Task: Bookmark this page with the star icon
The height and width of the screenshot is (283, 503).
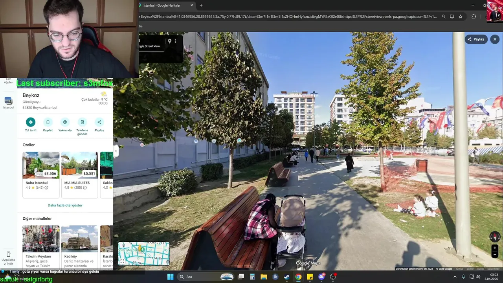Action: click(x=461, y=17)
